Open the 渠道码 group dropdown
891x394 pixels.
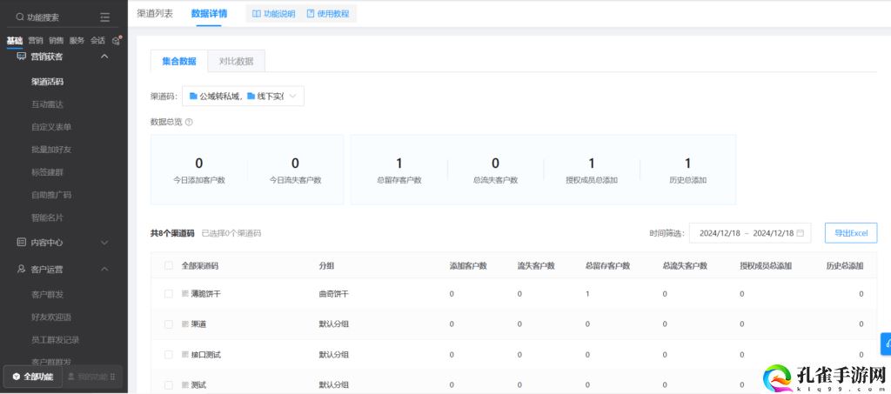tap(244, 96)
